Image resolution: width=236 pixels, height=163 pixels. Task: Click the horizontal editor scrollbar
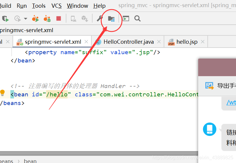pos(99,153)
